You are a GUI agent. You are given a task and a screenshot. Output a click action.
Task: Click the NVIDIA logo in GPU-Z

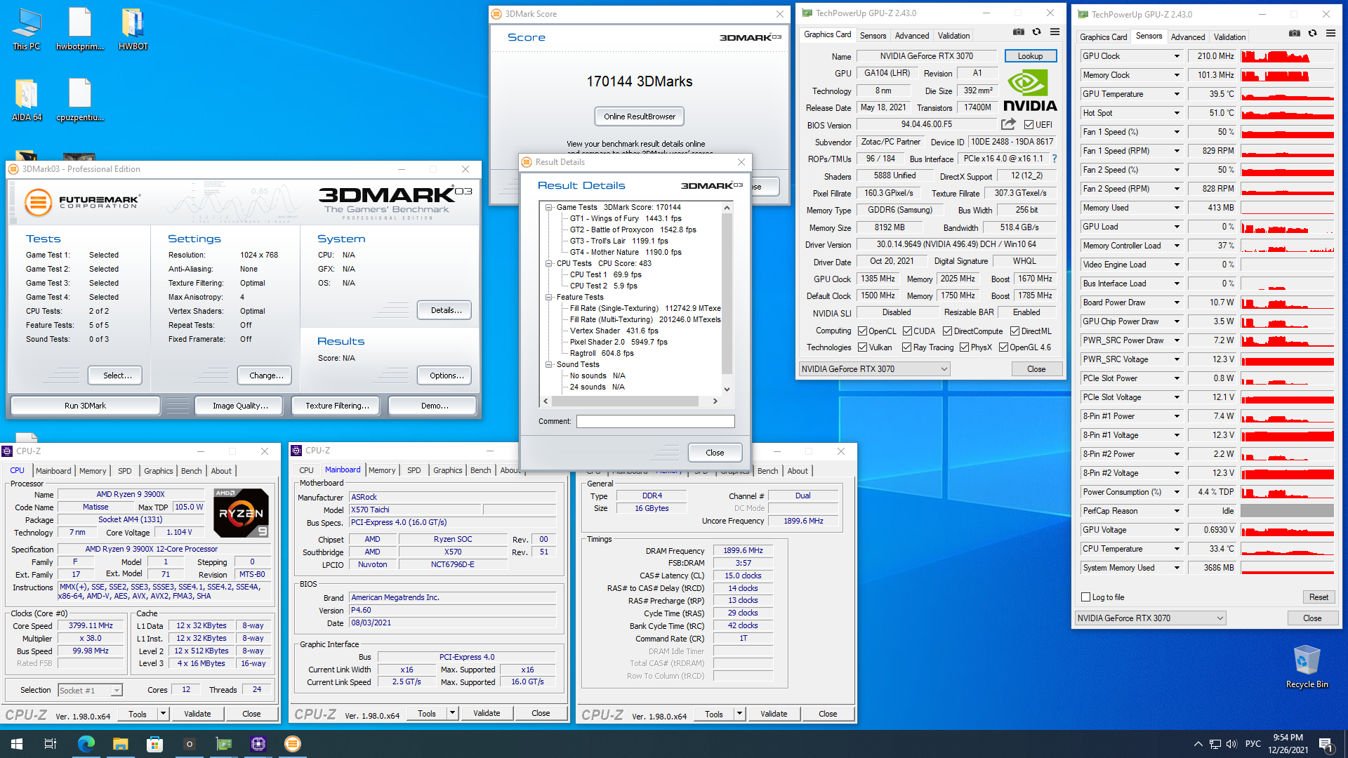(x=1030, y=91)
